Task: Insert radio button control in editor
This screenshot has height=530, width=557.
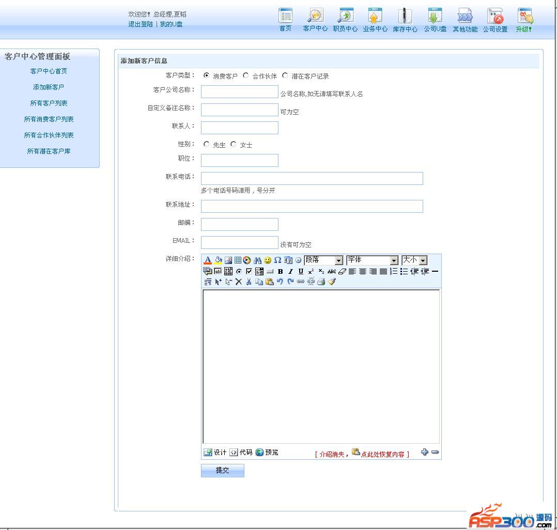Action: 239,271
